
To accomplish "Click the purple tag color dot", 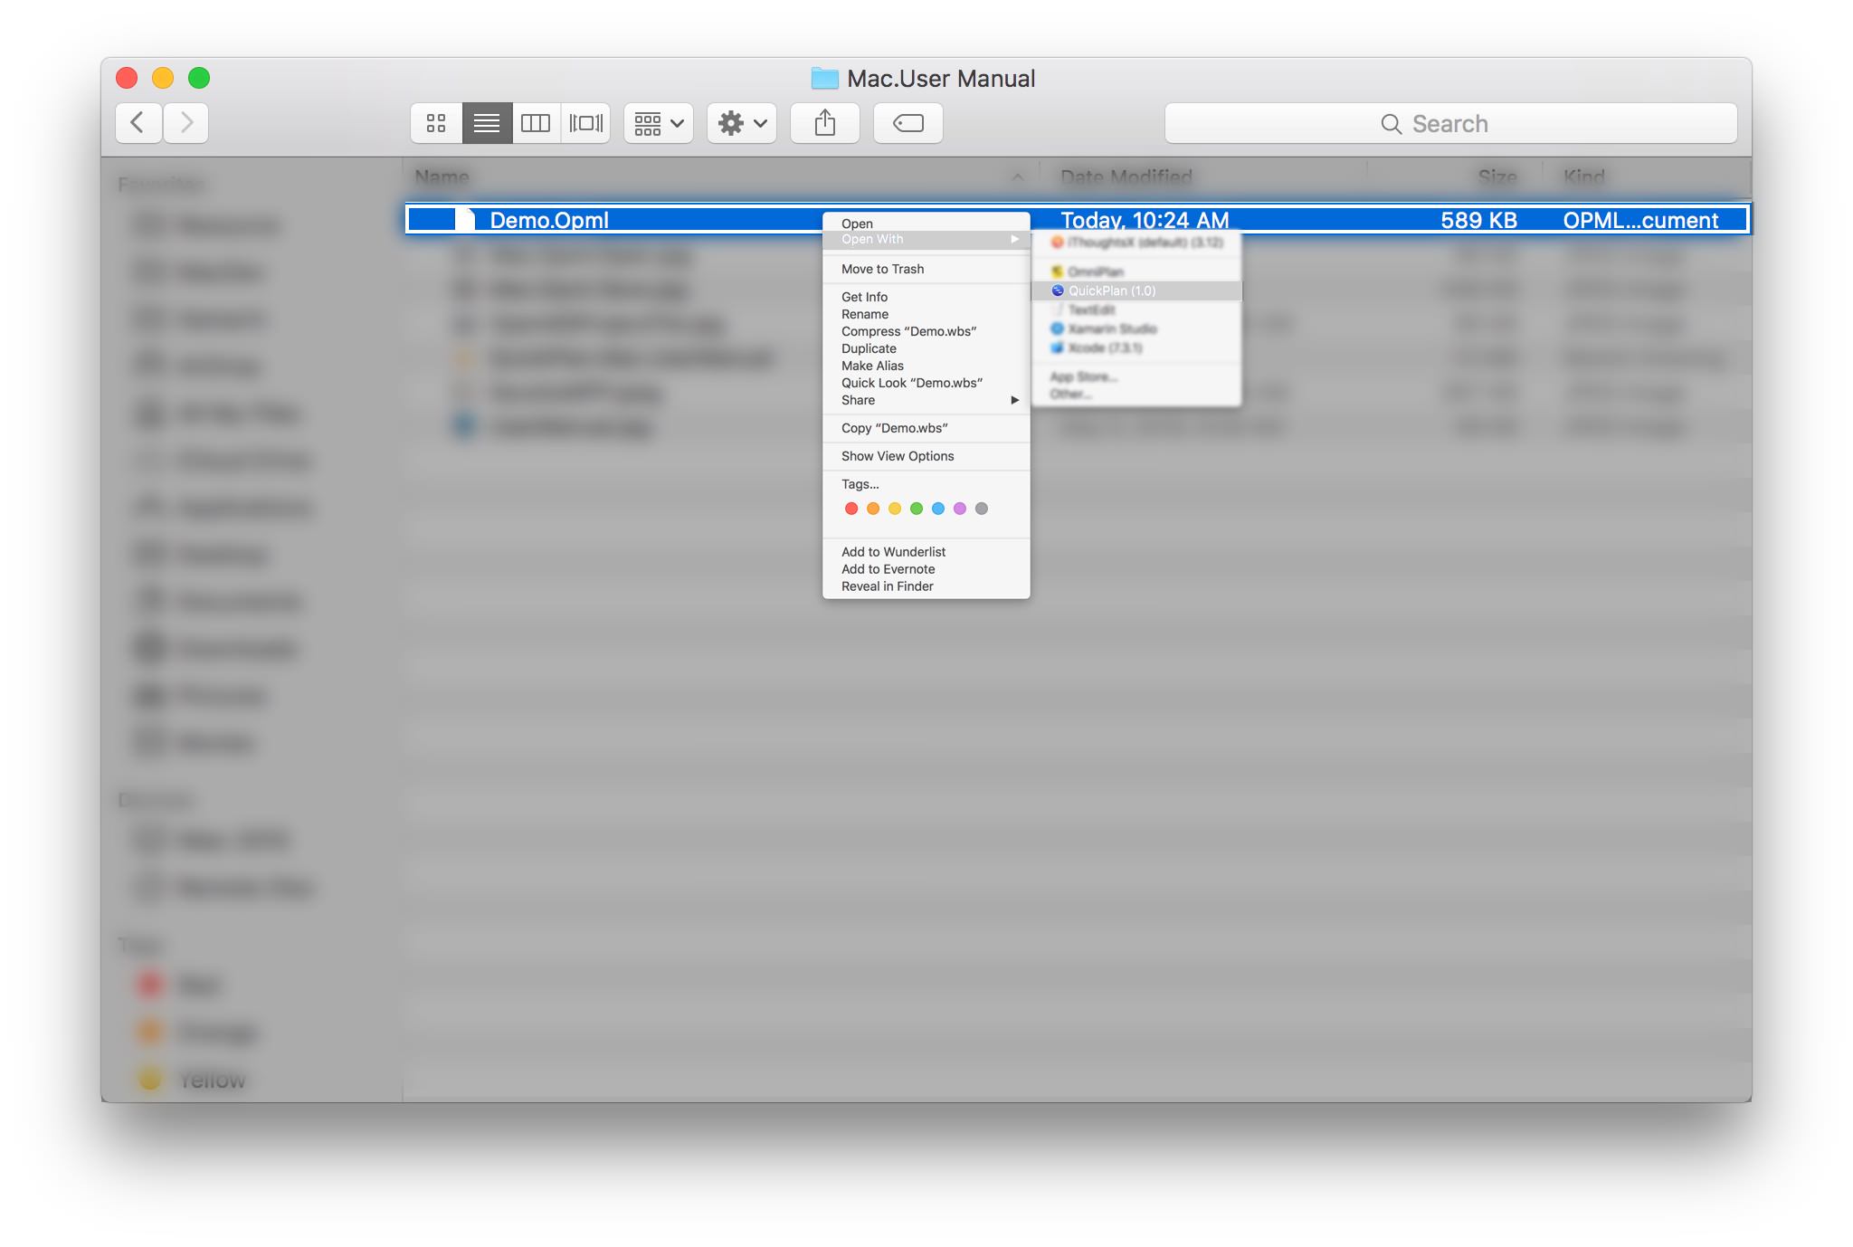I will pos(959,509).
